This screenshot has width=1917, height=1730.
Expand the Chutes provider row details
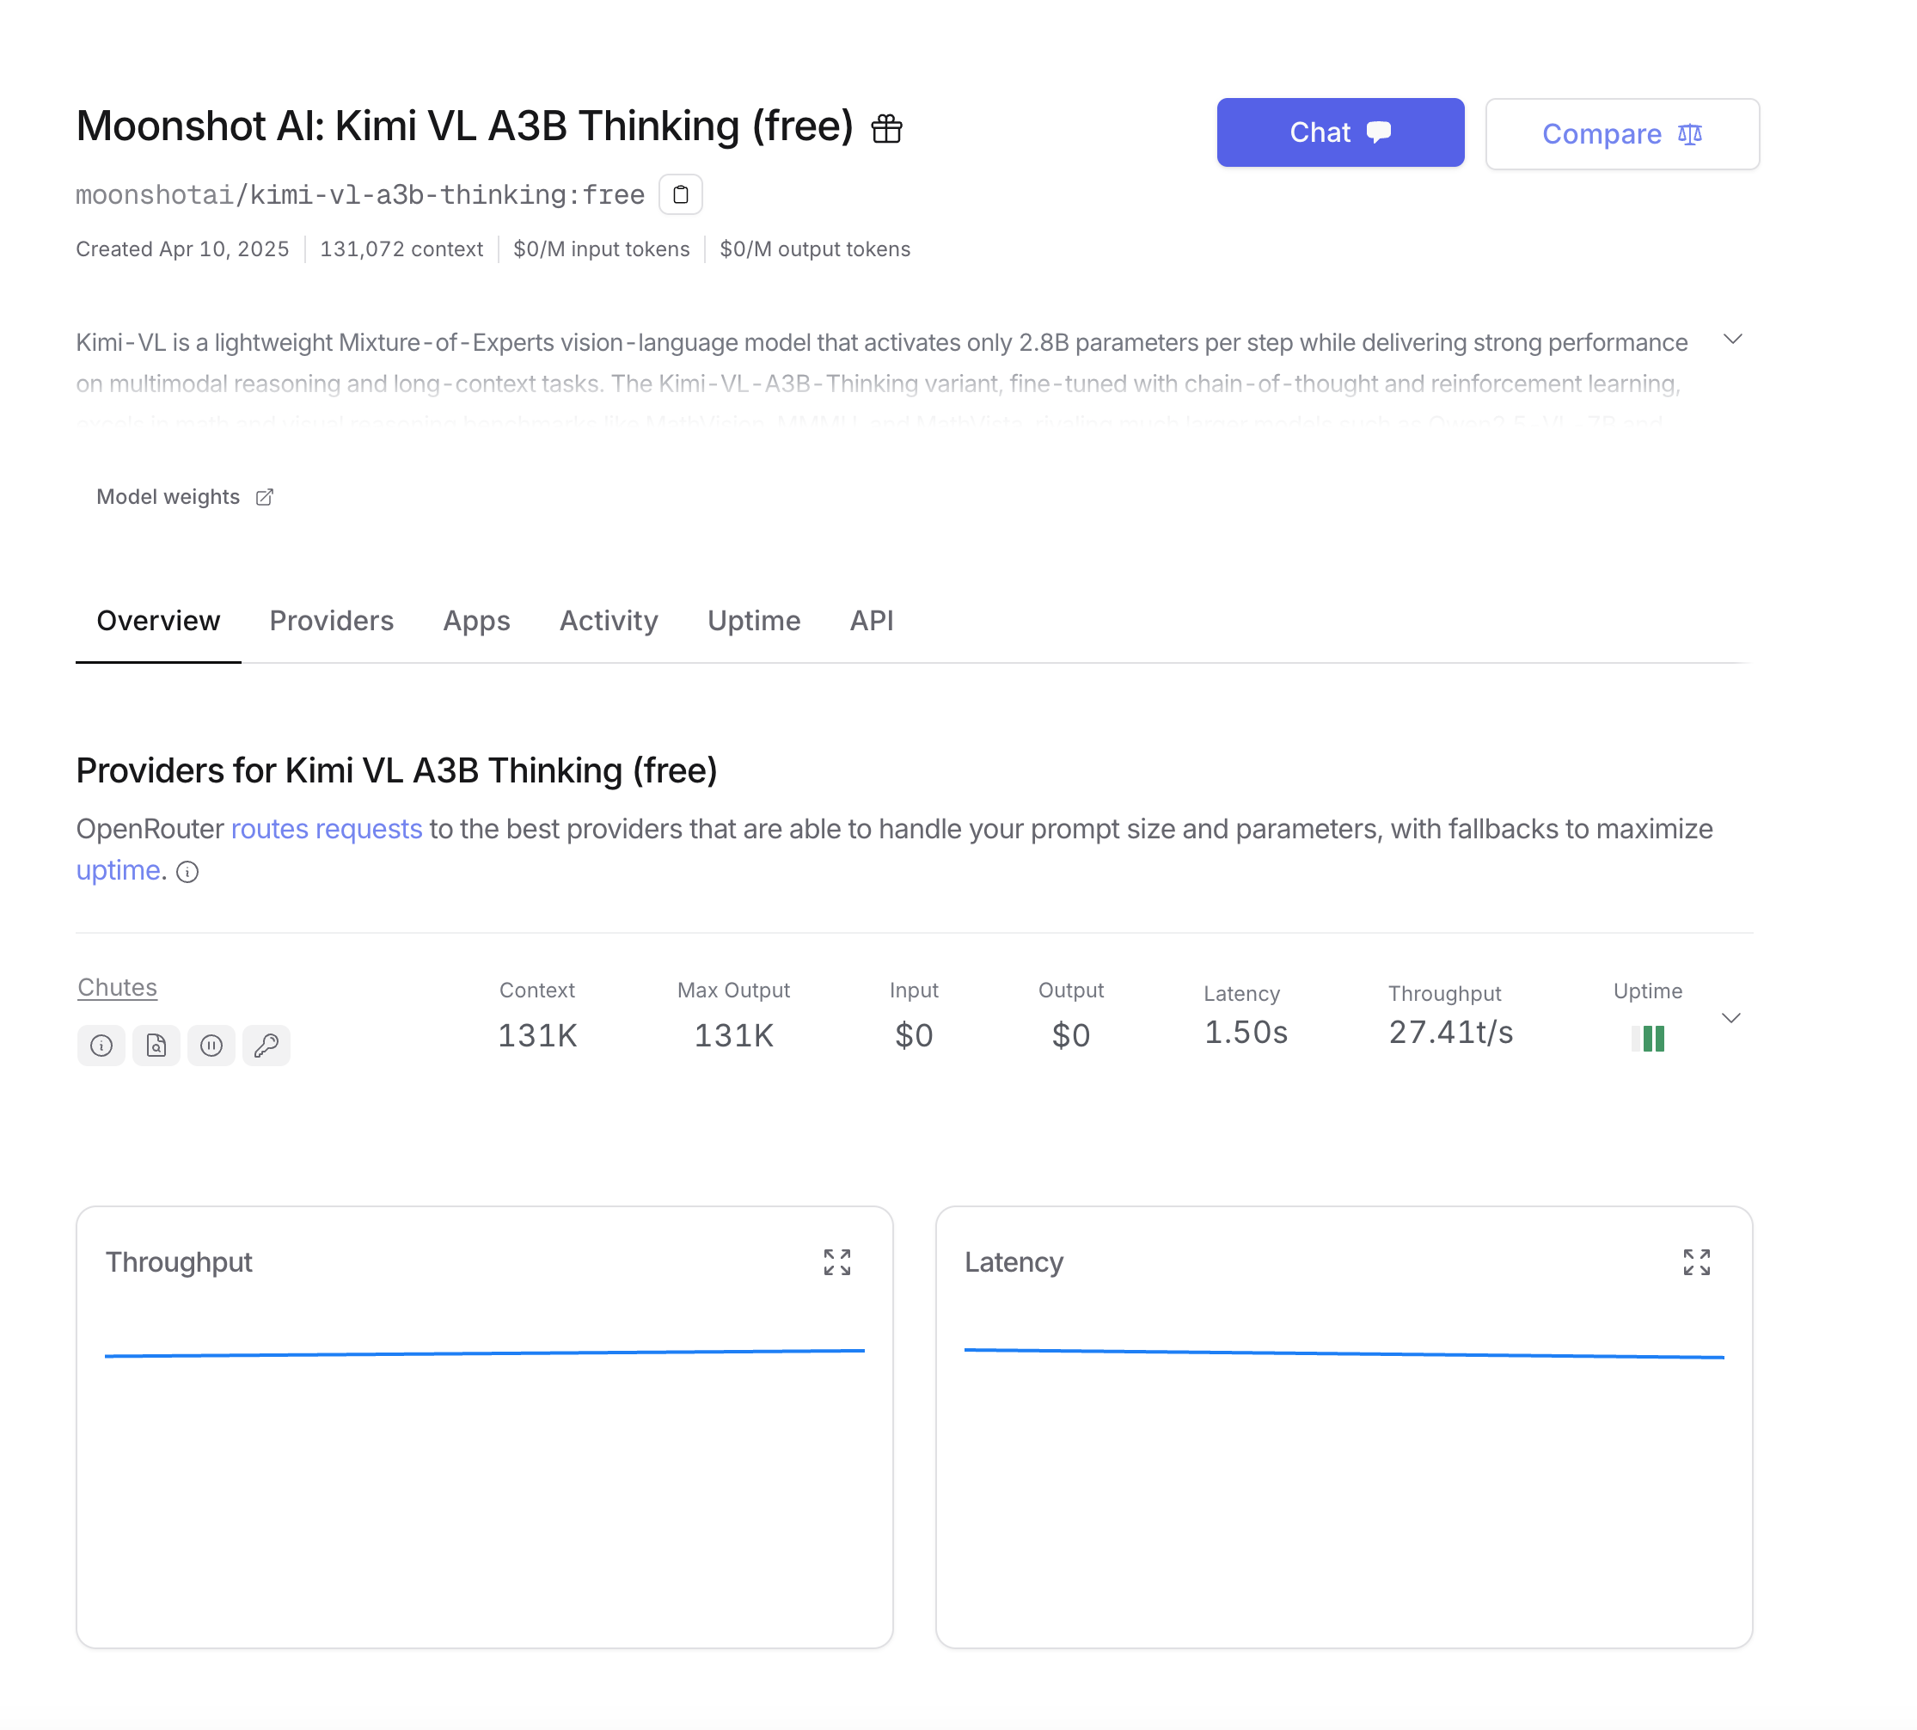click(1731, 1018)
